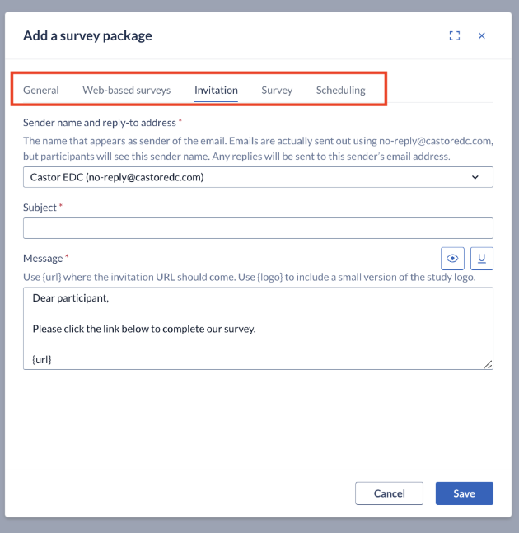519x533 pixels.
Task: Expand the dialog to fullscreen
Action: [x=455, y=35]
